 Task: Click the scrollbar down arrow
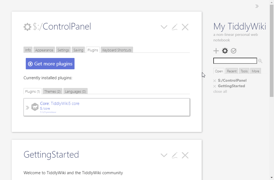tap(272, 178)
